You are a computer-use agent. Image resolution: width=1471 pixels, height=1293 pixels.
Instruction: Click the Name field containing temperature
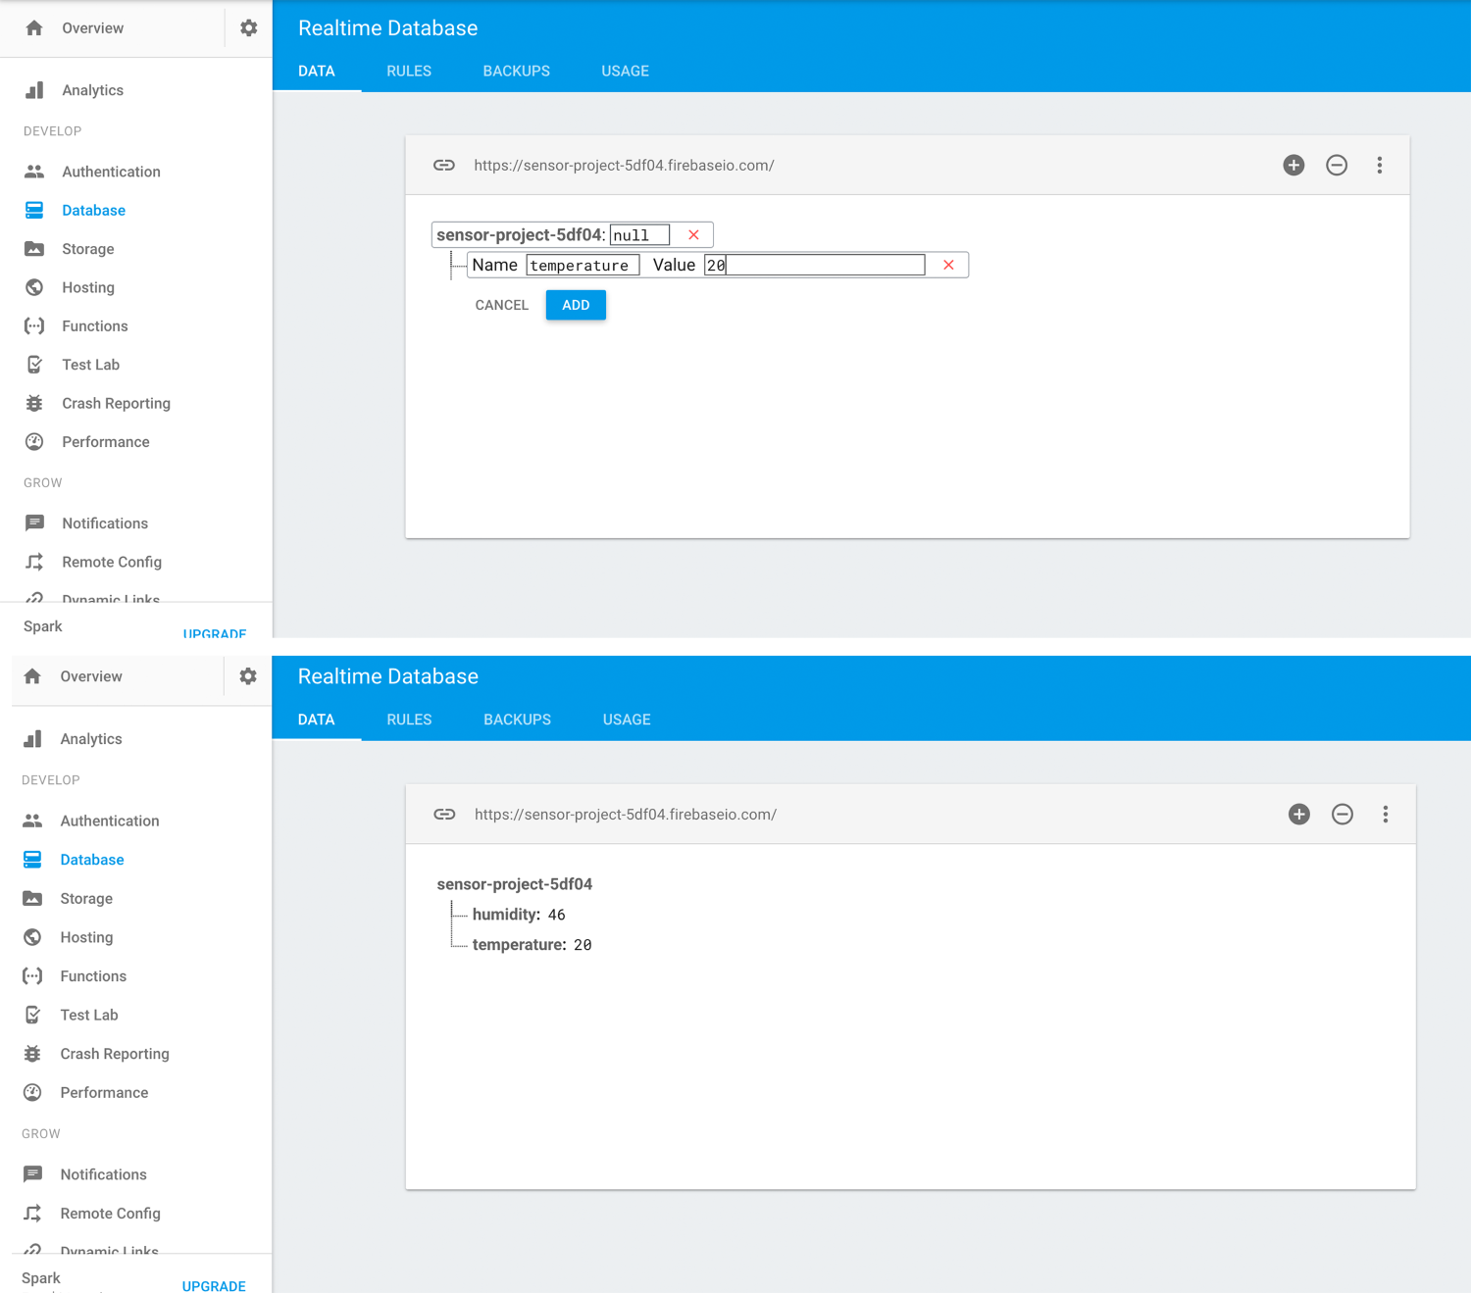[x=583, y=265]
